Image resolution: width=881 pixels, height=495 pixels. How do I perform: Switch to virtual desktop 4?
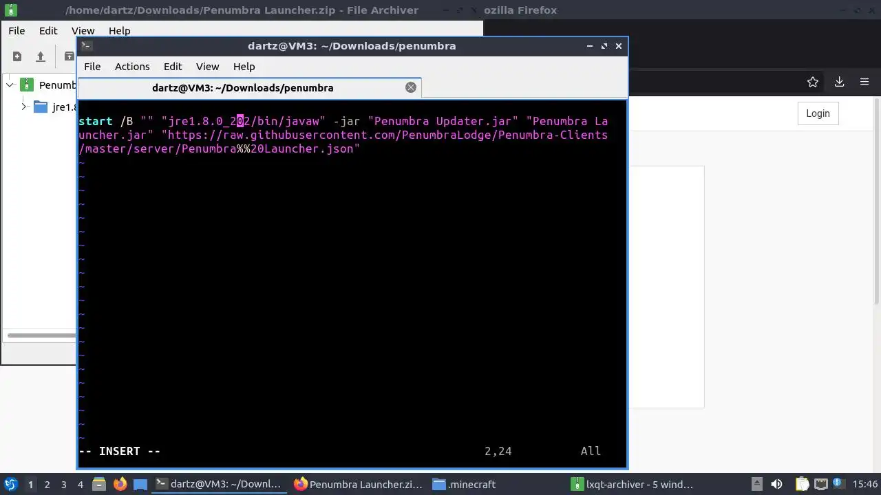coord(80,485)
